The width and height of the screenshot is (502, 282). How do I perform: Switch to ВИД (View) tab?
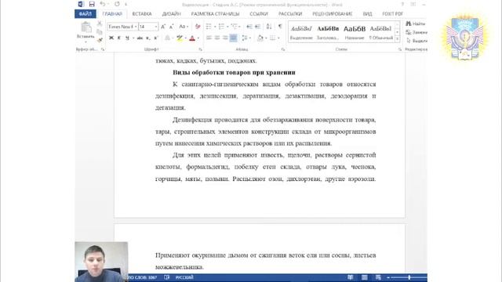(x=367, y=14)
